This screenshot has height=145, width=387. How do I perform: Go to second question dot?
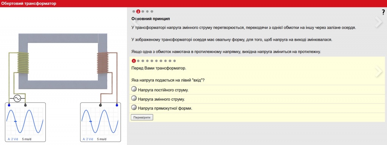click(138, 61)
